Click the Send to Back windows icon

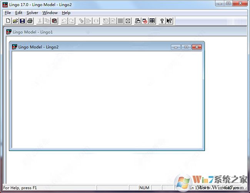pyautogui.click(x=138, y=21)
